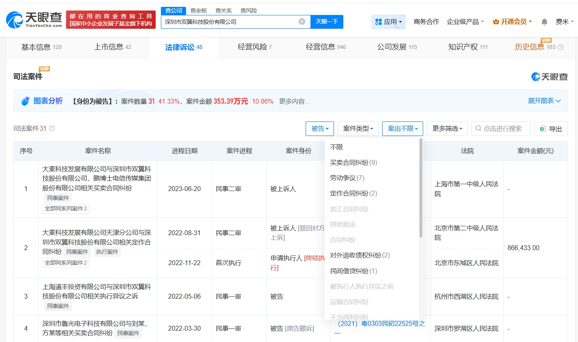The height and width of the screenshot is (342, 578).
Task: Click the VIP badge on 历史信息 tab
Action: click(x=546, y=40)
